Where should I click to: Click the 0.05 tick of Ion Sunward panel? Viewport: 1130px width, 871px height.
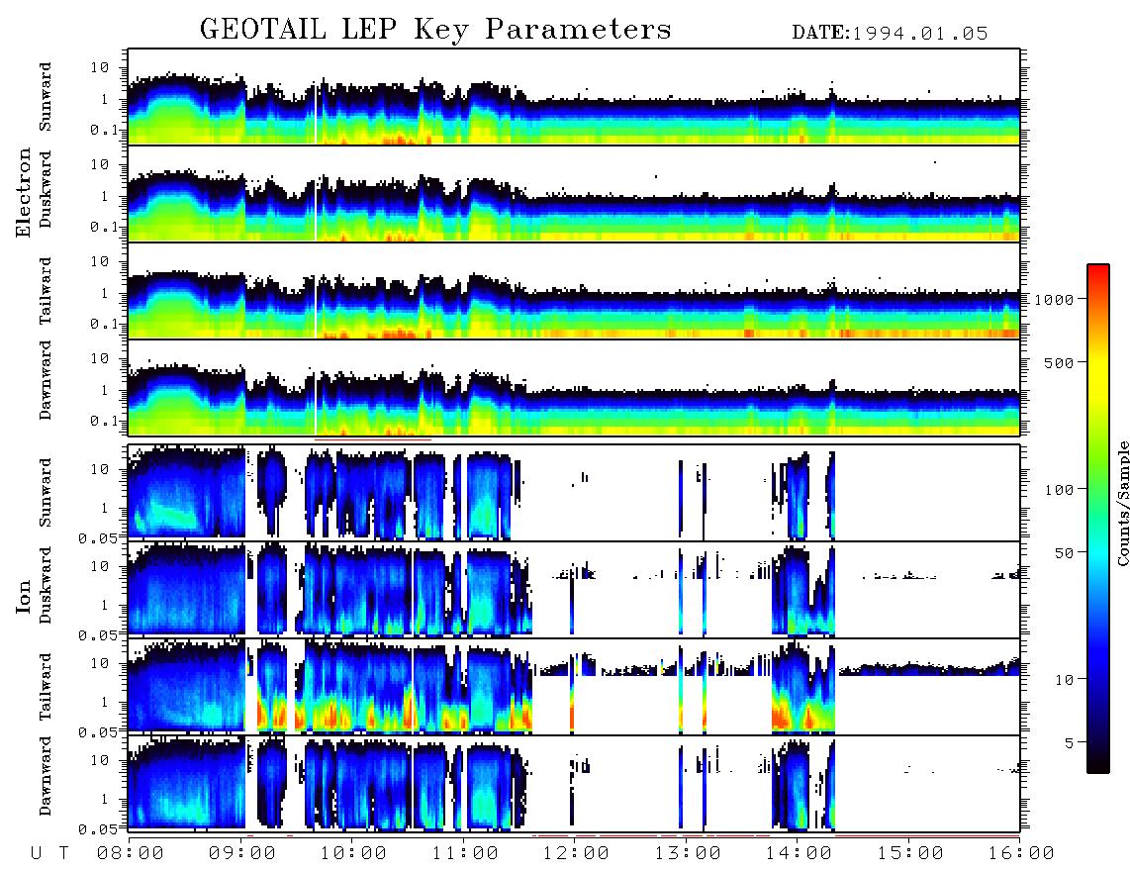click(x=98, y=537)
